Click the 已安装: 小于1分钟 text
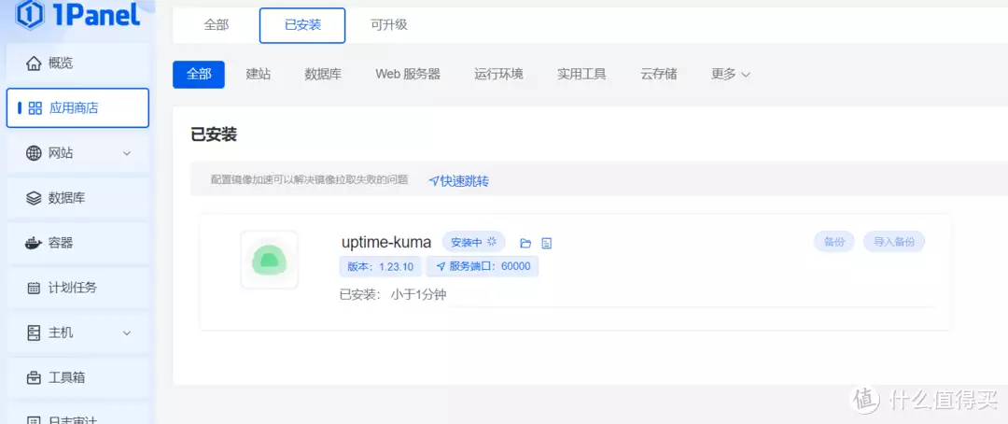1008x424 pixels. pyautogui.click(x=393, y=295)
